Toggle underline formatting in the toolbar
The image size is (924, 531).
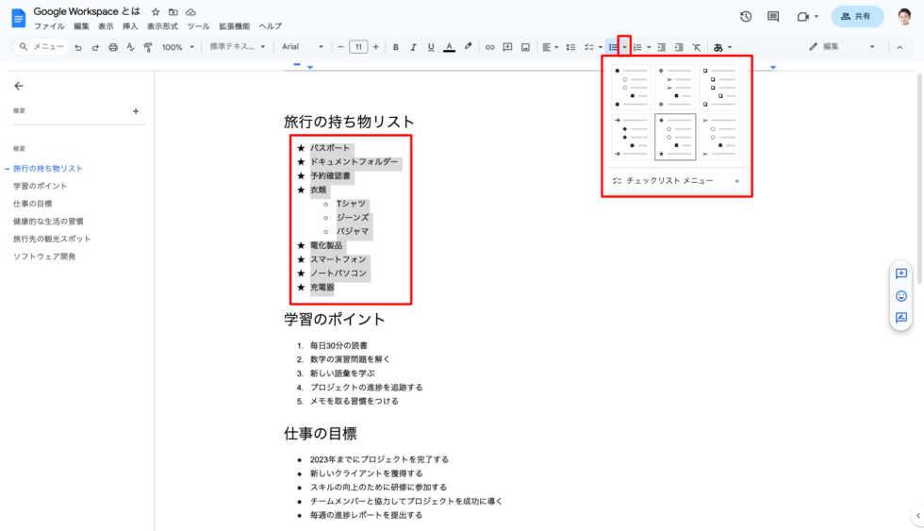(x=431, y=47)
